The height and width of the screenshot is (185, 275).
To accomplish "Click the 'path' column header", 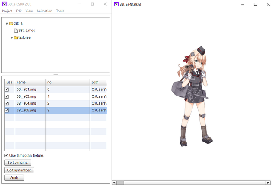I will (98, 82).
